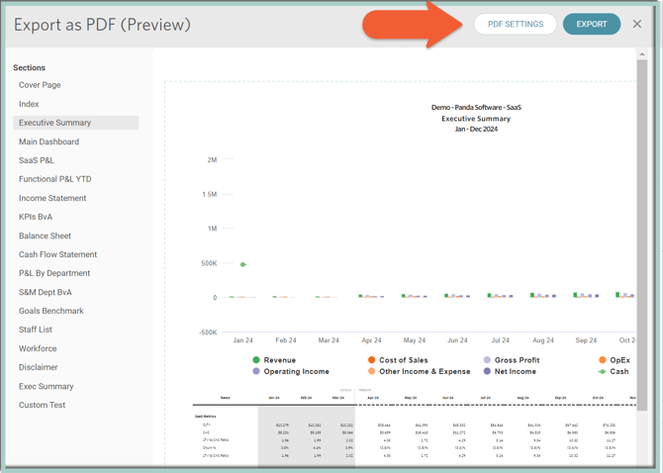Toggle Cost of Sales legend marker
This screenshot has height=473, width=663.
point(372,360)
